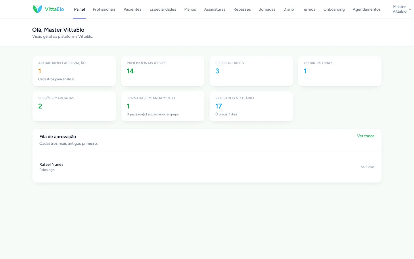Select the Jornadas em Andamento card
This screenshot has height=259, width=414.
pos(163,106)
